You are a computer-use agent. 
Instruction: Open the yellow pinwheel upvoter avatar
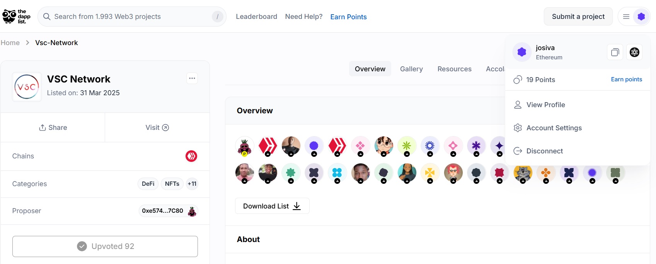(x=430, y=173)
